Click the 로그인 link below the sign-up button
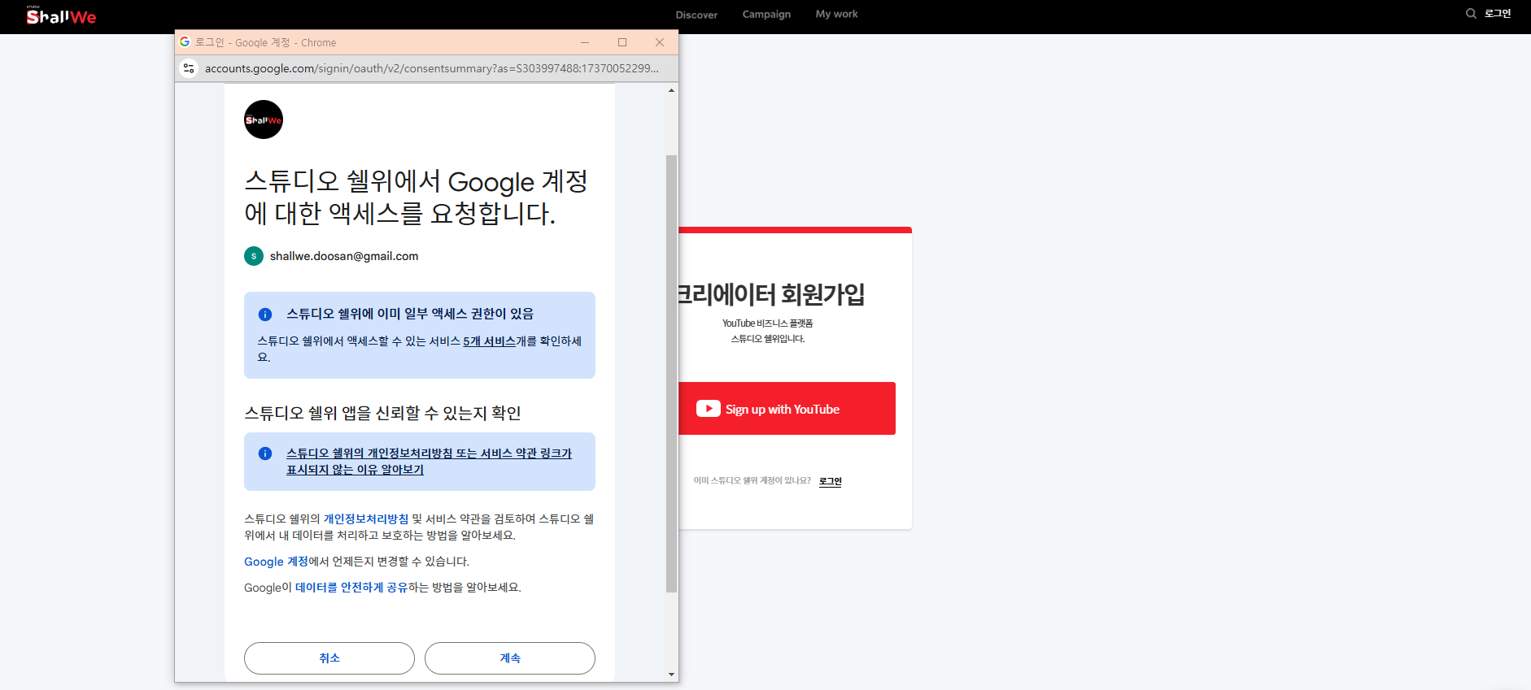 (x=830, y=481)
